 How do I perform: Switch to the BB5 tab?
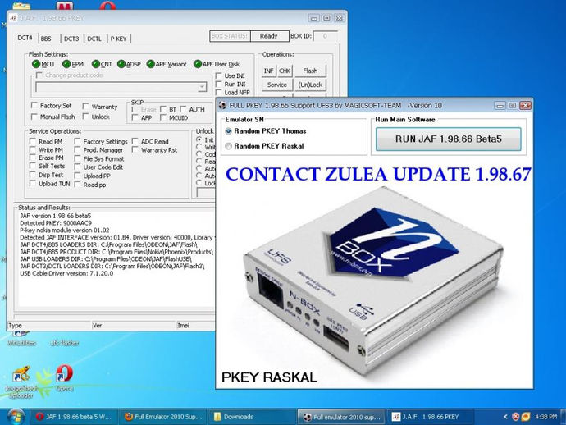[x=46, y=39]
